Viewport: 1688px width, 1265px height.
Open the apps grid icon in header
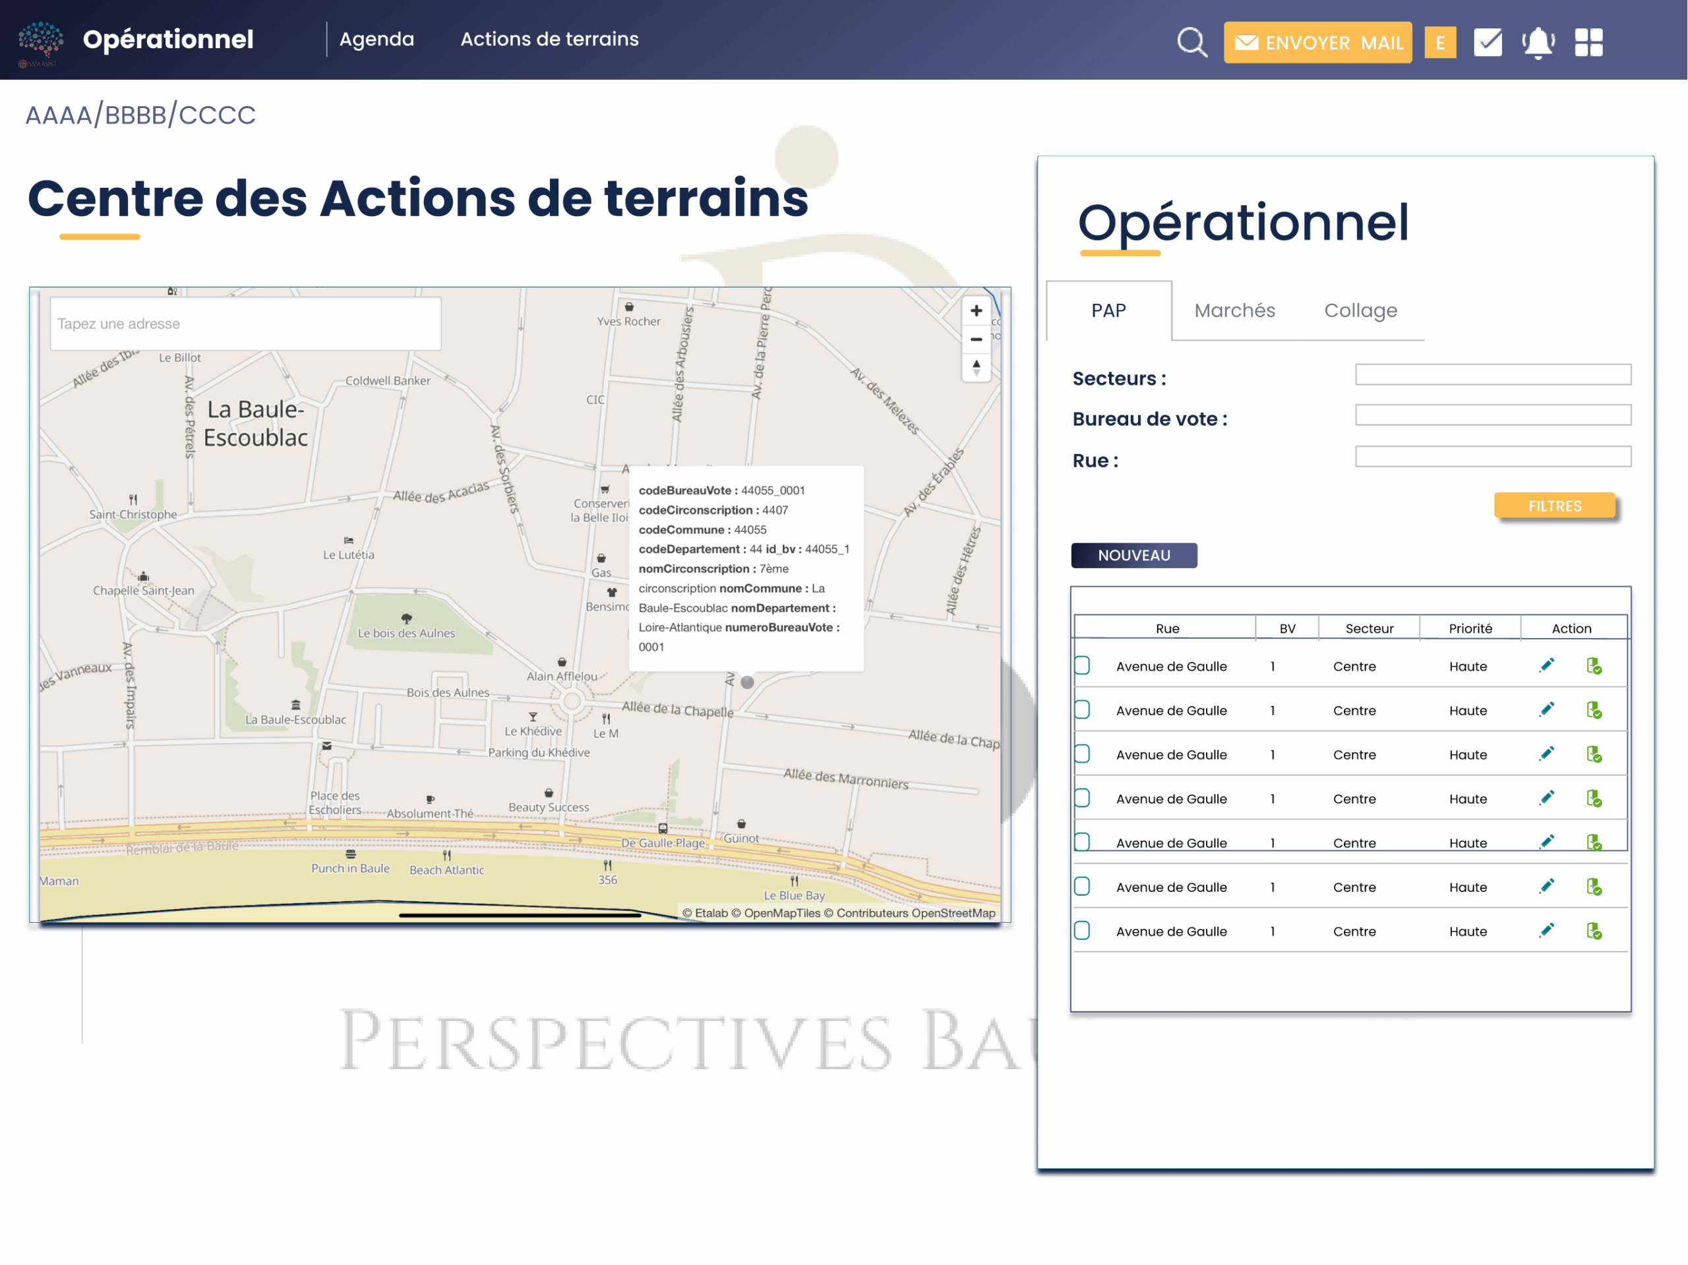(x=1589, y=43)
